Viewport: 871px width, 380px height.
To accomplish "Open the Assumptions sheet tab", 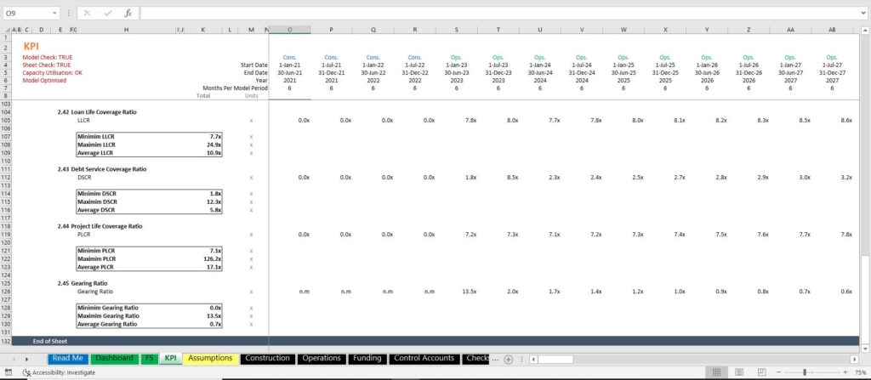I will 211,359.
